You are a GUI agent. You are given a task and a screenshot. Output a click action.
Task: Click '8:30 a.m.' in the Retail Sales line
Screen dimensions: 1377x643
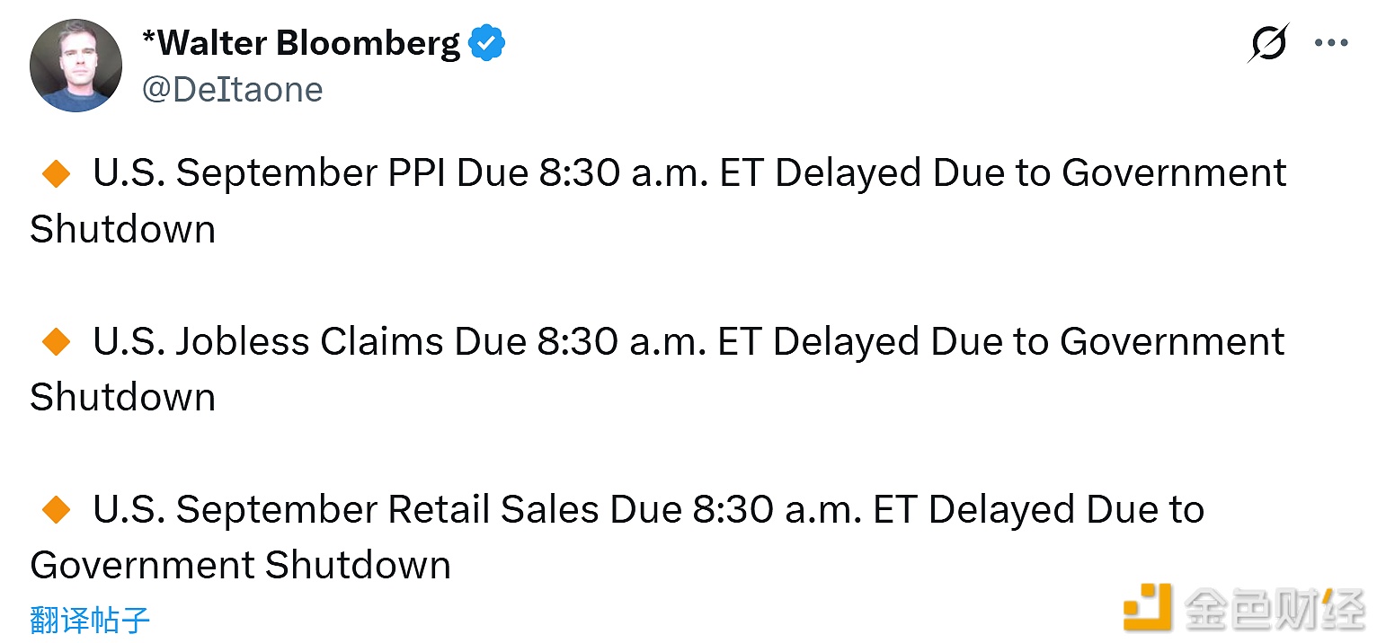coord(777,510)
